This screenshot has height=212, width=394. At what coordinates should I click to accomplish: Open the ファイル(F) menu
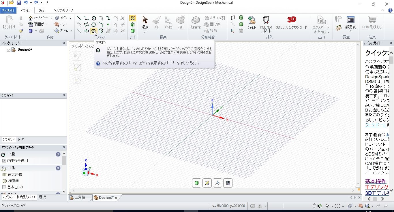8,10
